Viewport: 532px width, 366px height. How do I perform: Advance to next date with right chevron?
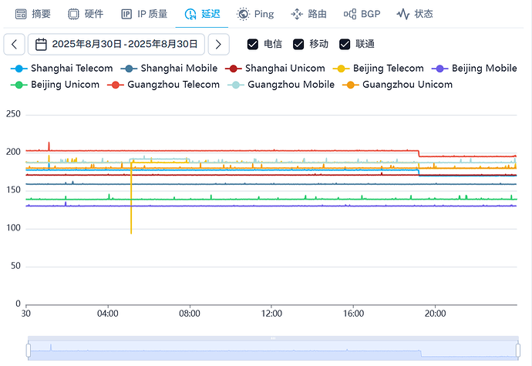pos(218,44)
